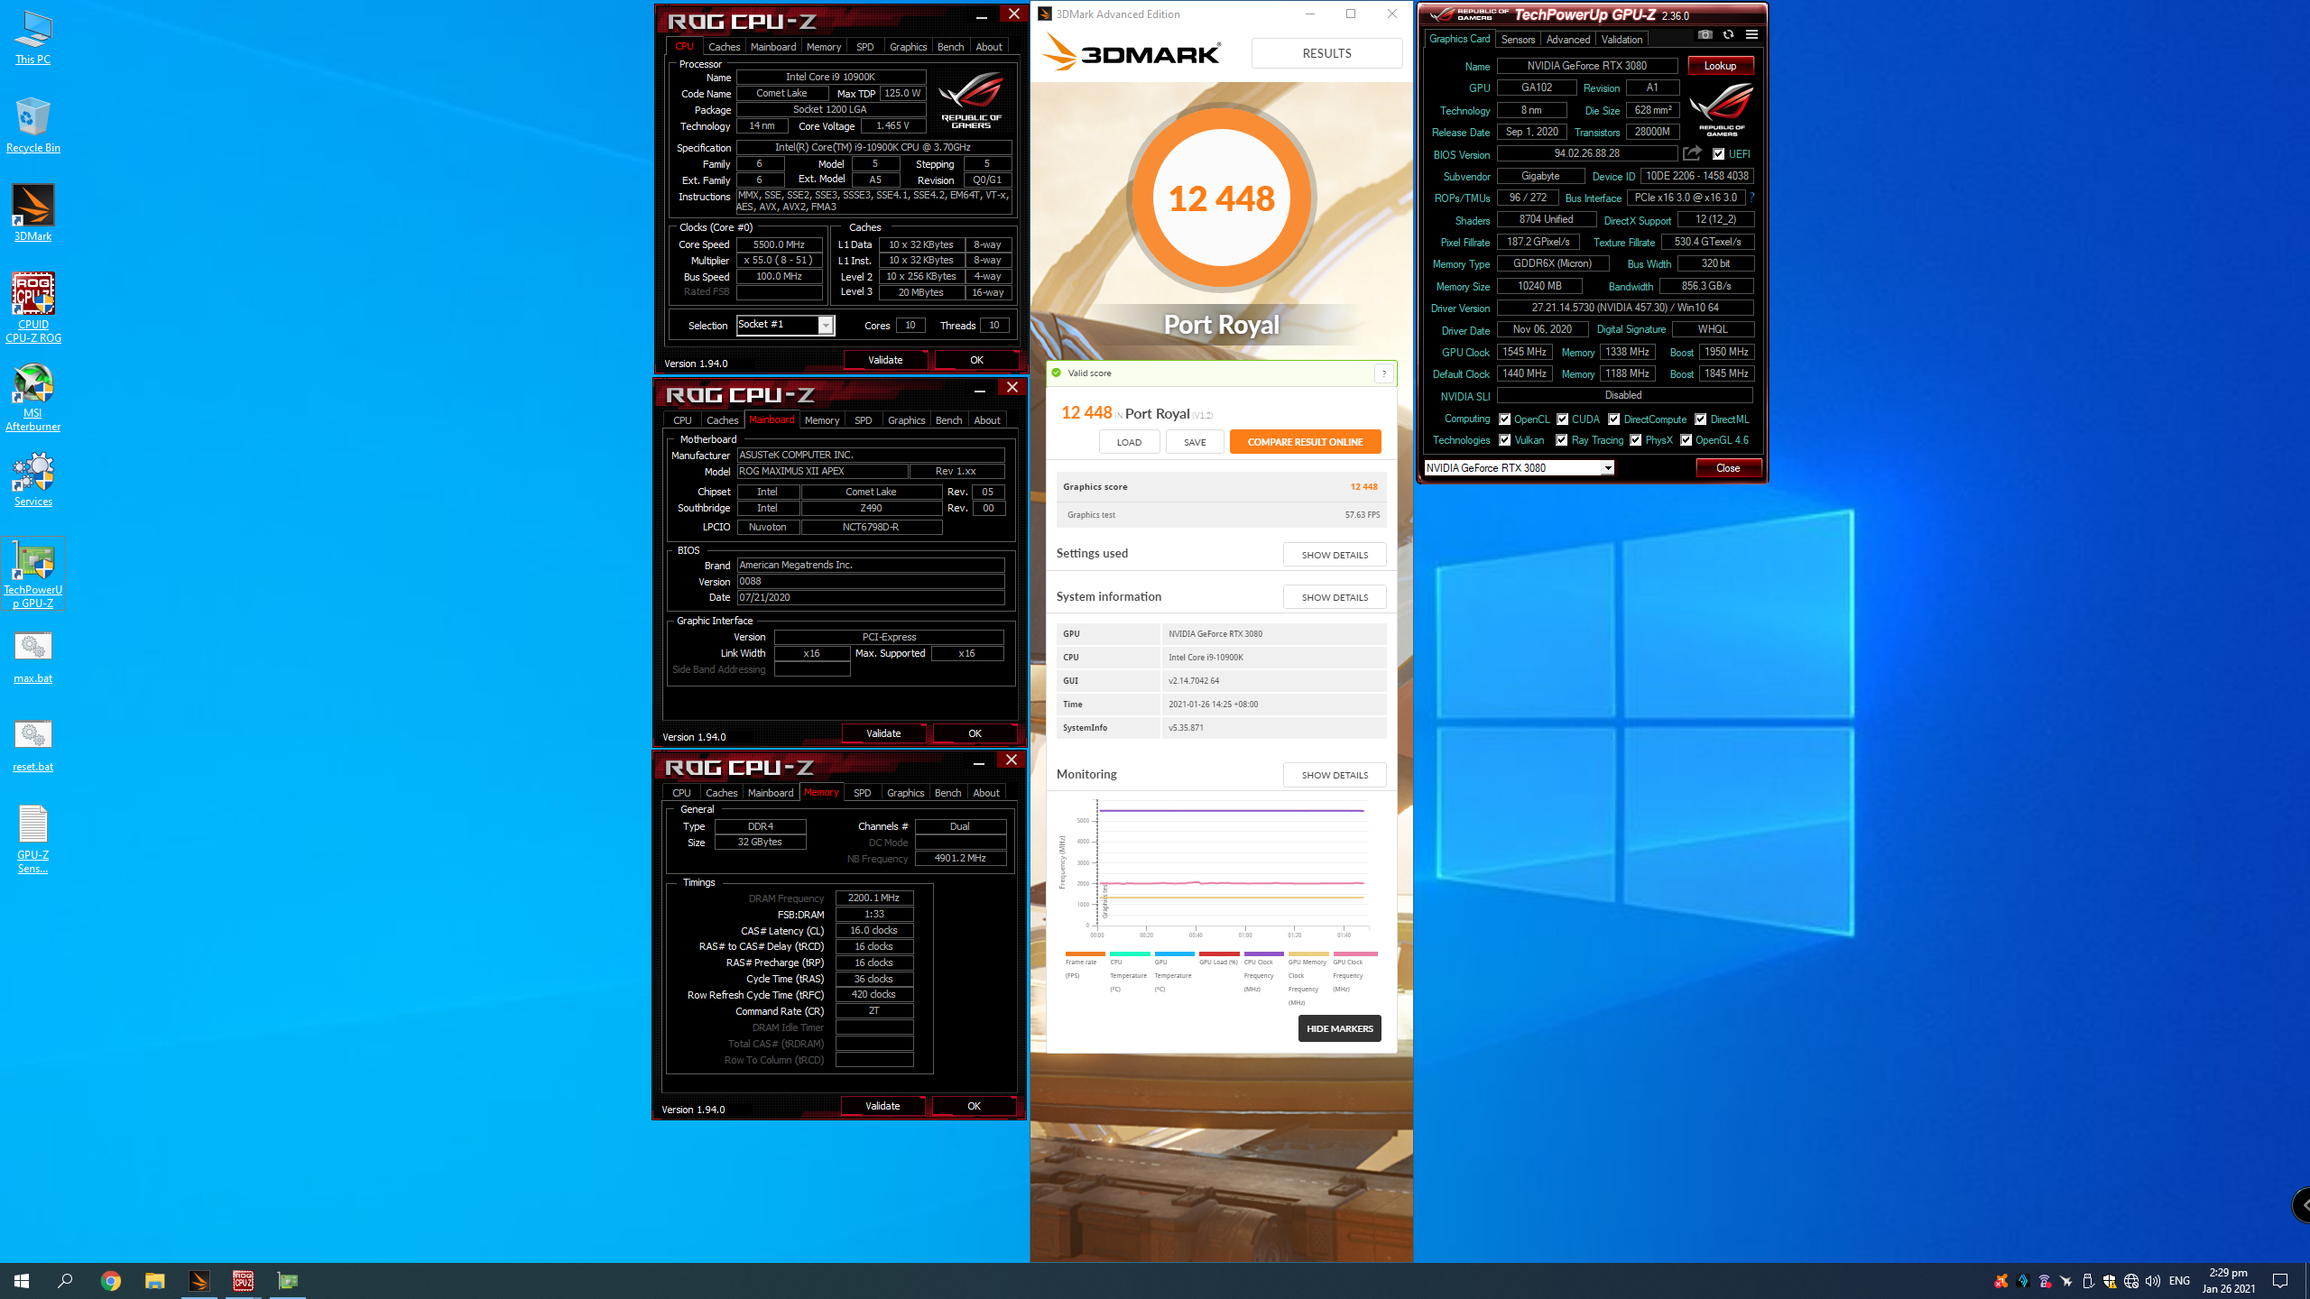Open the Advanced tab in GPU-Z
2310x1299 pixels.
tap(1567, 40)
